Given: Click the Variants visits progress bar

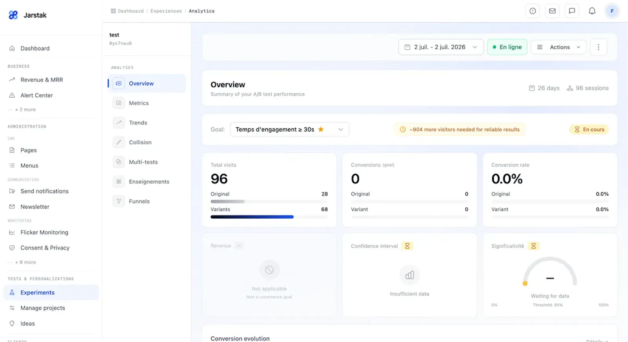Looking at the screenshot, I should 269,217.
